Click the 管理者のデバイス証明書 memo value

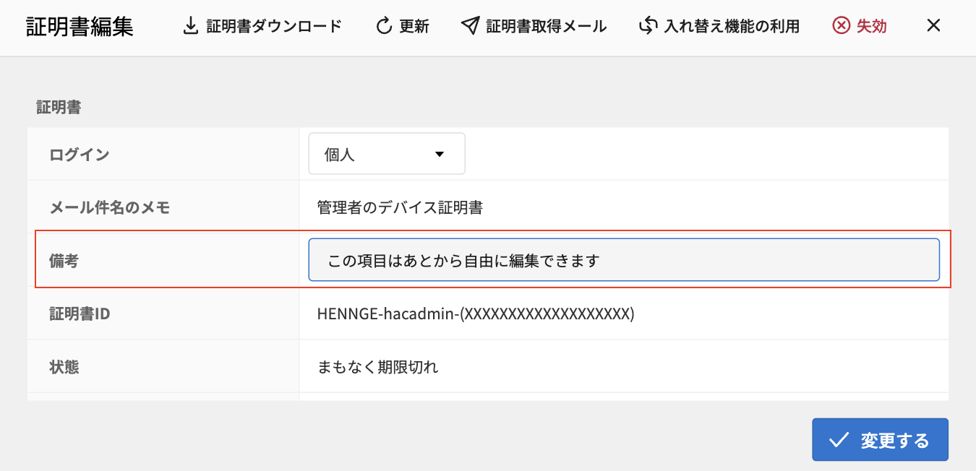tap(400, 208)
